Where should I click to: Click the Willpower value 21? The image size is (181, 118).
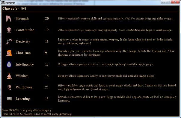pyautogui.click(x=47, y=87)
